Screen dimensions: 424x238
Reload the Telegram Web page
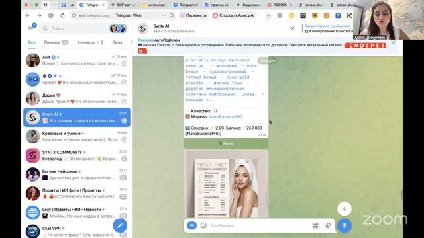click(x=62, y=15)
